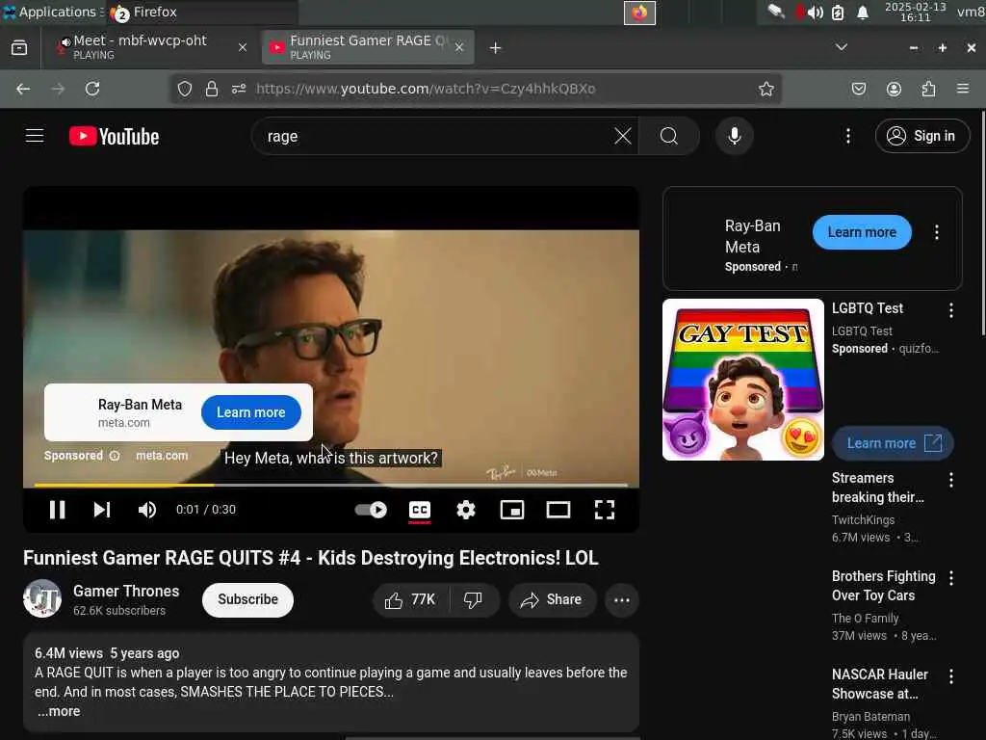Select the Funniest Gamer RAGE tab
This screenshot has height=740, width=986.
[368, 47]
